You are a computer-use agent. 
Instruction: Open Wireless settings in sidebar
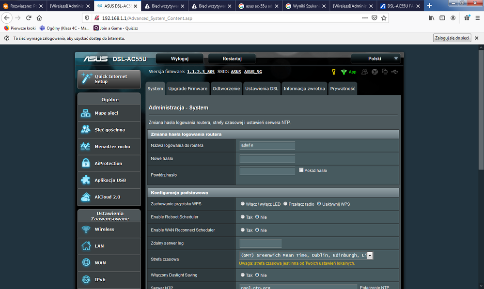[109, 229]
